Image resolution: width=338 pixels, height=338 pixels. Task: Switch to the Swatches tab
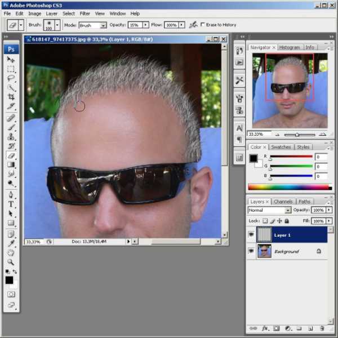[281, 147]
